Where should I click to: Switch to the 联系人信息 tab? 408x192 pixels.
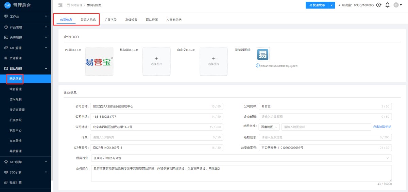pos(88,20)
